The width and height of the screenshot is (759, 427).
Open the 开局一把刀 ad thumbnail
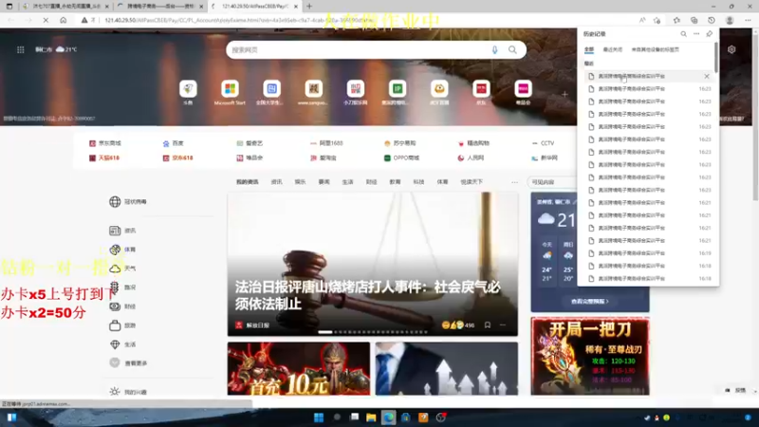click(590, 356)
